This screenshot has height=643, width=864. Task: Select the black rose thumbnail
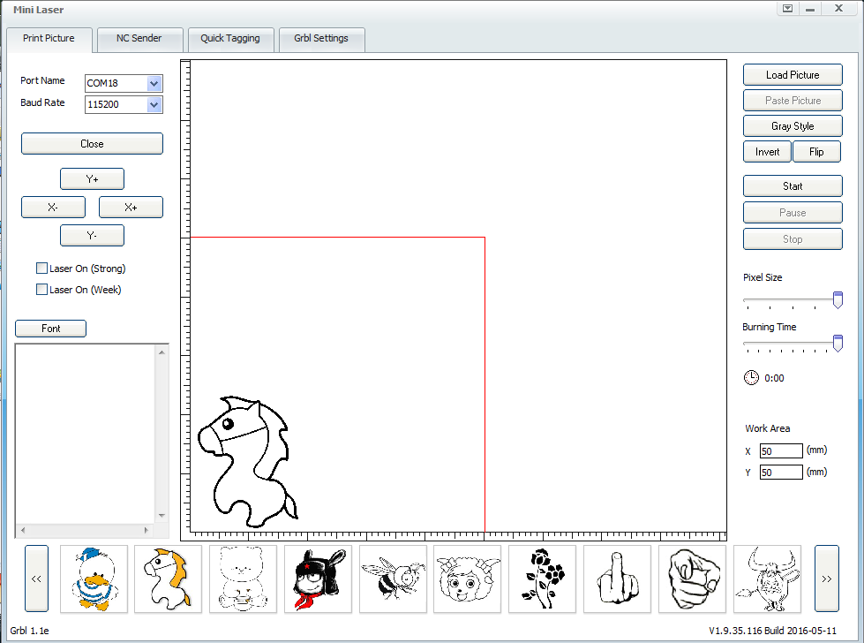[x=542, y=579]
